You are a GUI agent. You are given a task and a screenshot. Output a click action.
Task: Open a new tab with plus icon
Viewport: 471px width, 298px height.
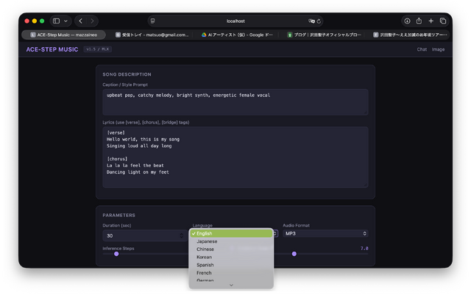tap(431, 21)
